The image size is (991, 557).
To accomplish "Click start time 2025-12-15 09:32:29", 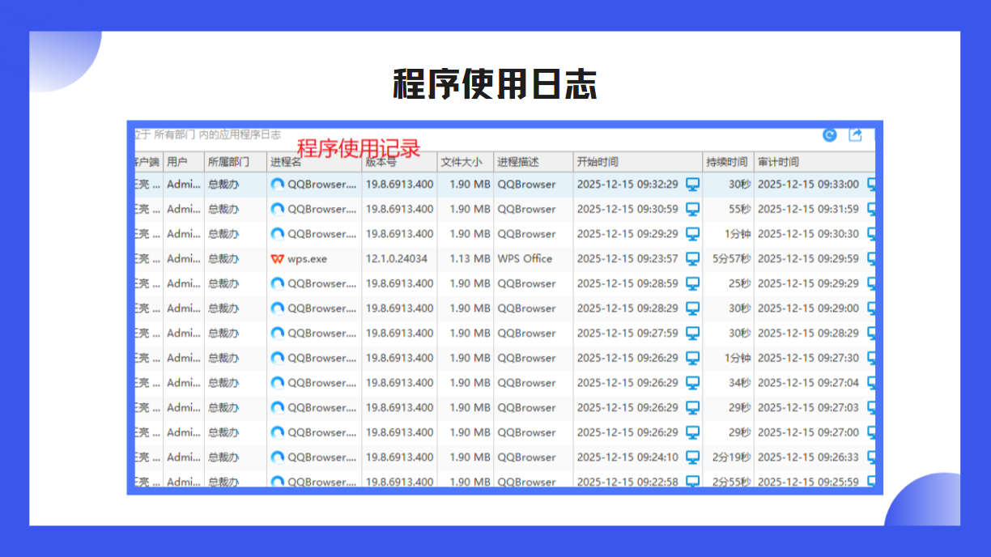I will tap(627, 185).
